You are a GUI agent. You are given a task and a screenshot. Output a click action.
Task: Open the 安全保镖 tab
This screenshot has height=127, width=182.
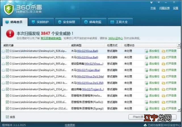(68, 22)
